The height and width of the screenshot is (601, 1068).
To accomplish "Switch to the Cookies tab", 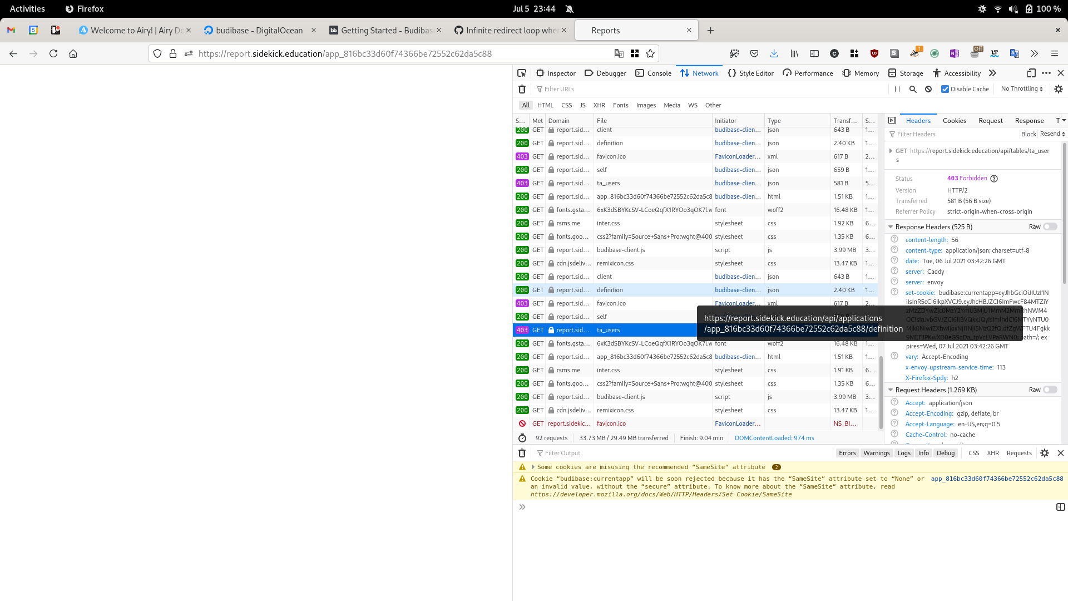I will 955,120.
